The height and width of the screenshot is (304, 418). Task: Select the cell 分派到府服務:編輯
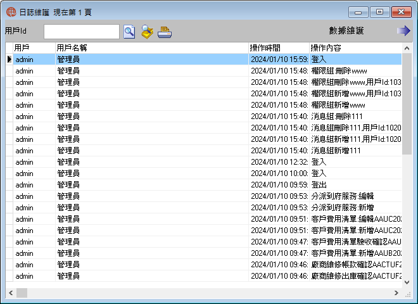356,196
